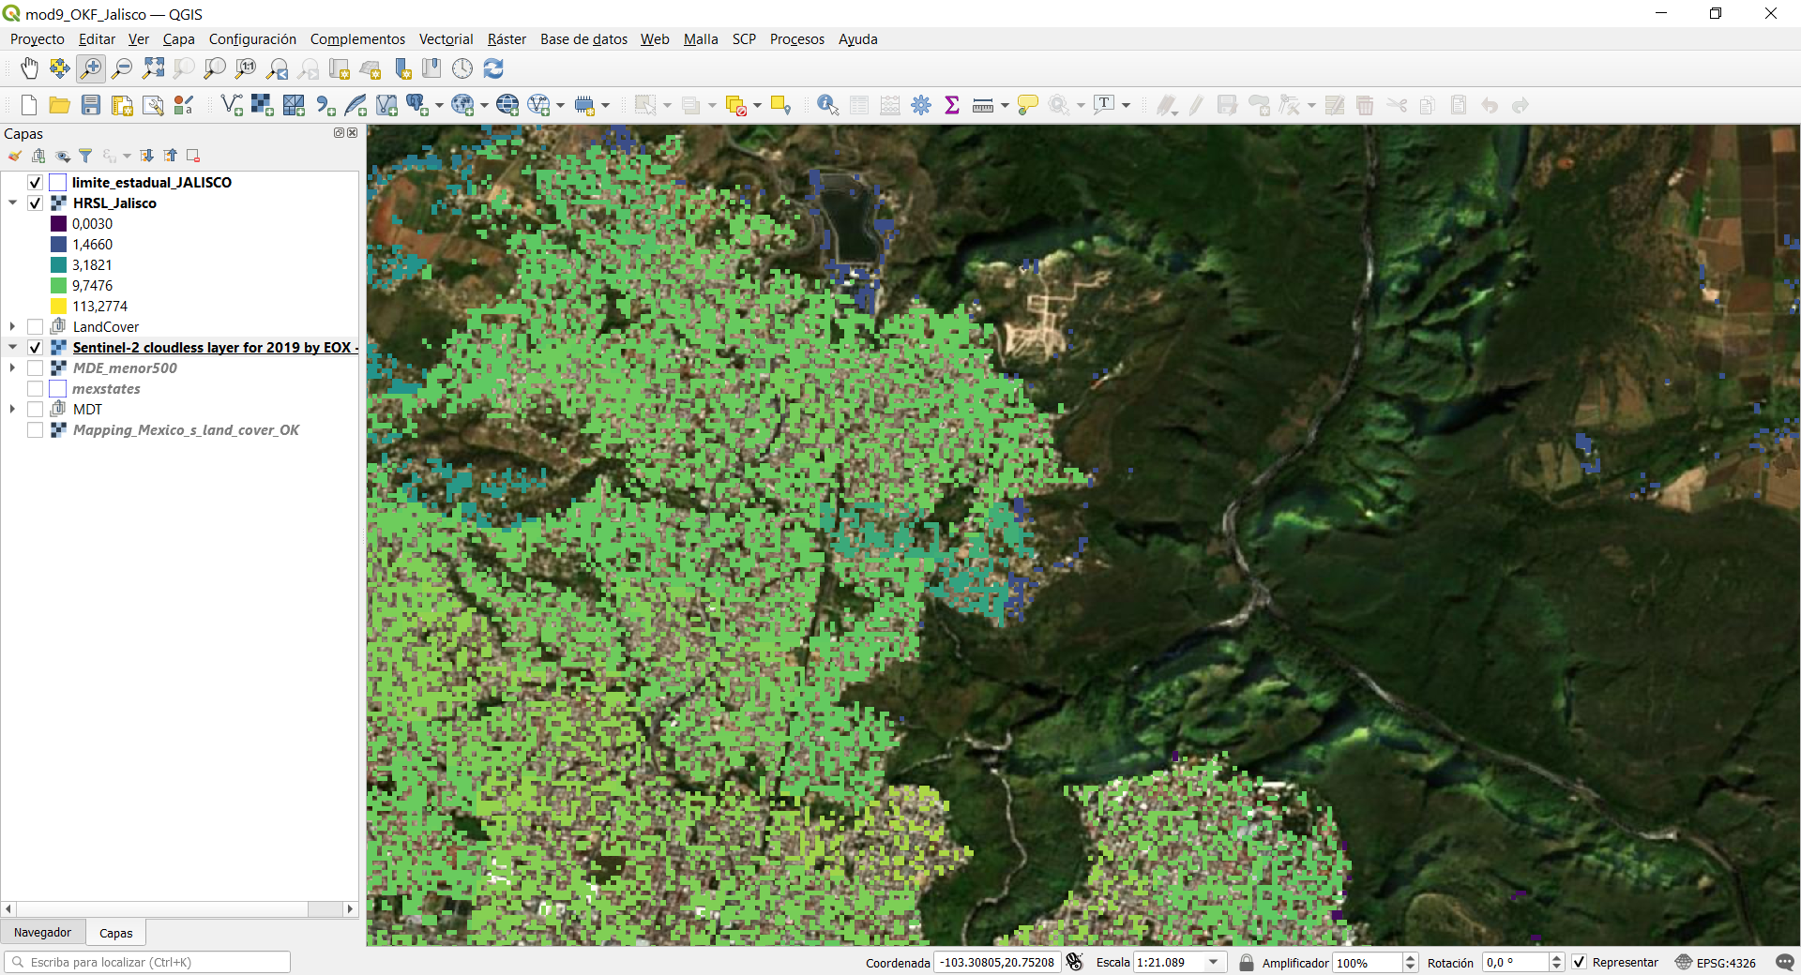Enable the mexstates layer checkbox

pos(35,388)
